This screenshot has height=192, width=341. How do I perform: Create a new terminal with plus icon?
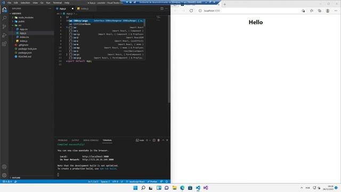[147, 140]
